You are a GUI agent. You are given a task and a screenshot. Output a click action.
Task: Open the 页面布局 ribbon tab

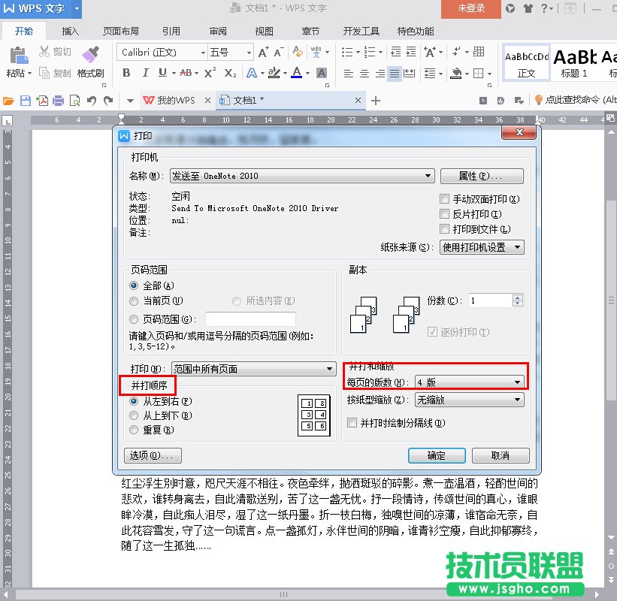click(x=121, y=32)
